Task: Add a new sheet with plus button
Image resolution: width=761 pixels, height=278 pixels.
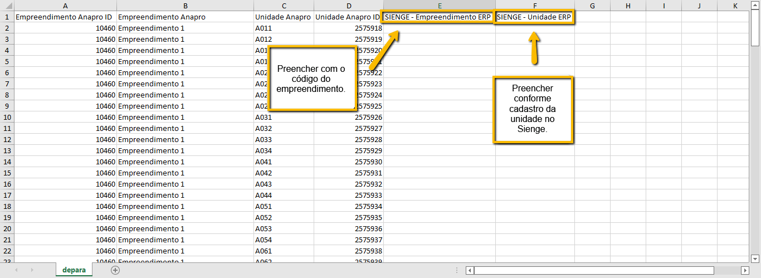Action: pyautogui.click(x=115, y=270)
